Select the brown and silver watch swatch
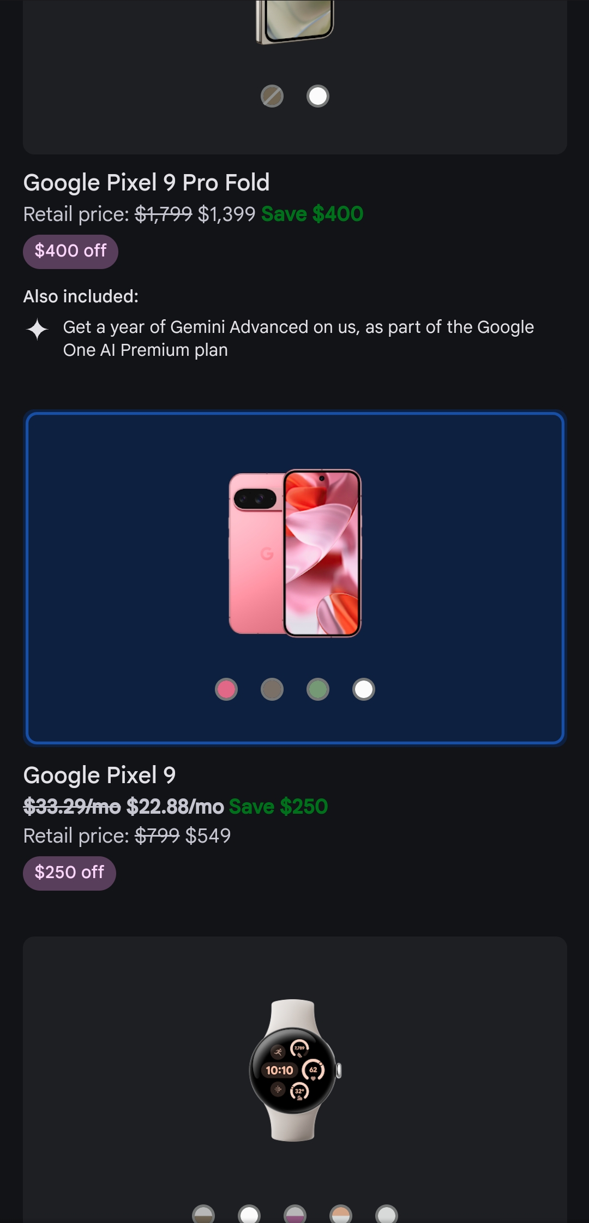 tap(203, 1214)
